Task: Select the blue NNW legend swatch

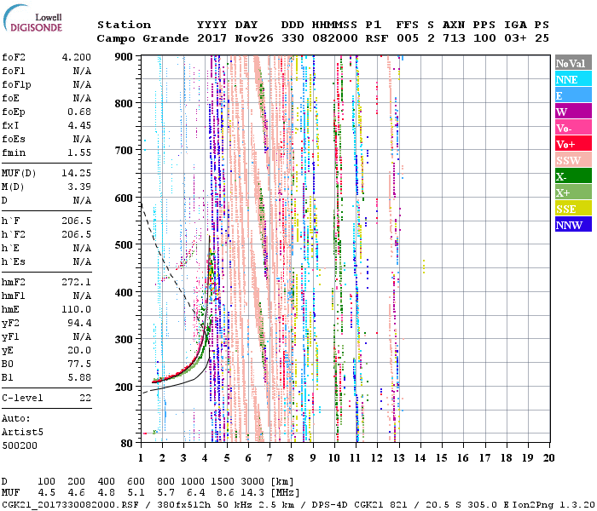Action: tap(573, 225)
